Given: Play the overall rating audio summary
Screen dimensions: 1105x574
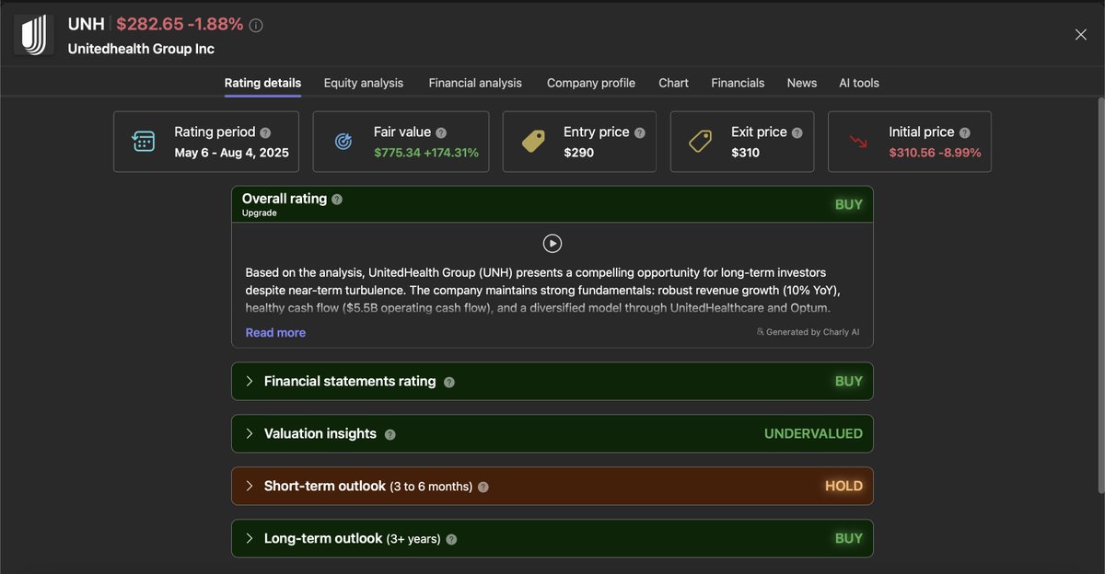Looking at the screenshot, I should coord(552,244).
